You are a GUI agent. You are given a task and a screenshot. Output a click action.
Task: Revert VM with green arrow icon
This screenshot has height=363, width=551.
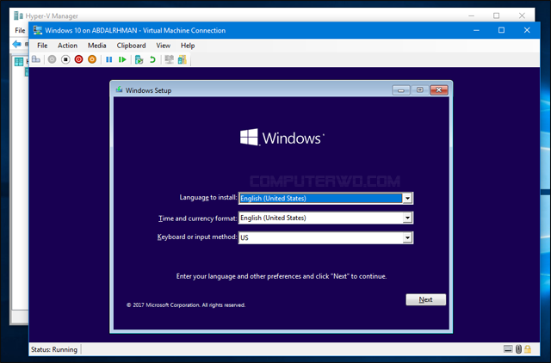coord(152,59)
